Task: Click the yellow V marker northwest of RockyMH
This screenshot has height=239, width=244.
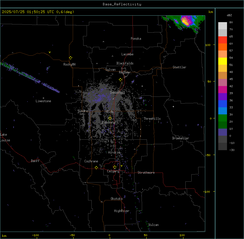Action: click(50, 52)
